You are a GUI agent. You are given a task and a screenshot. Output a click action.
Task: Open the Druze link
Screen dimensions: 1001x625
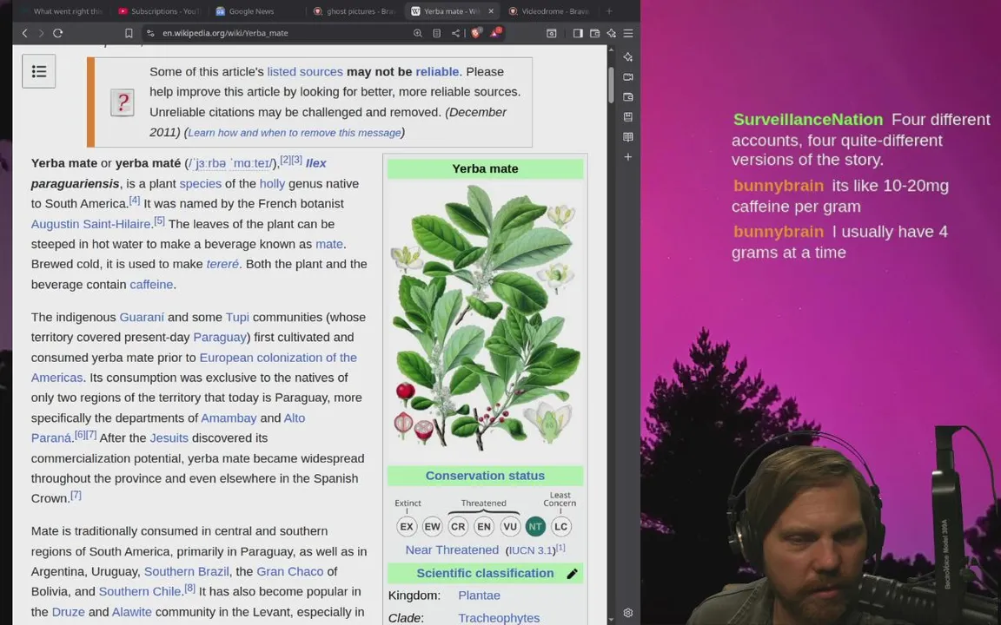tap(69, 612)
